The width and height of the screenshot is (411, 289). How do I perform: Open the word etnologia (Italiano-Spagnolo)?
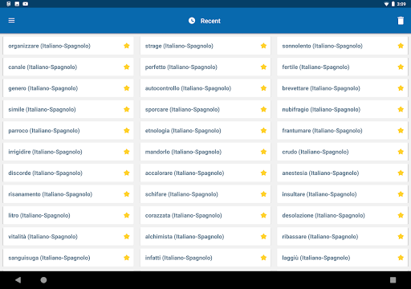pos(205,131)
